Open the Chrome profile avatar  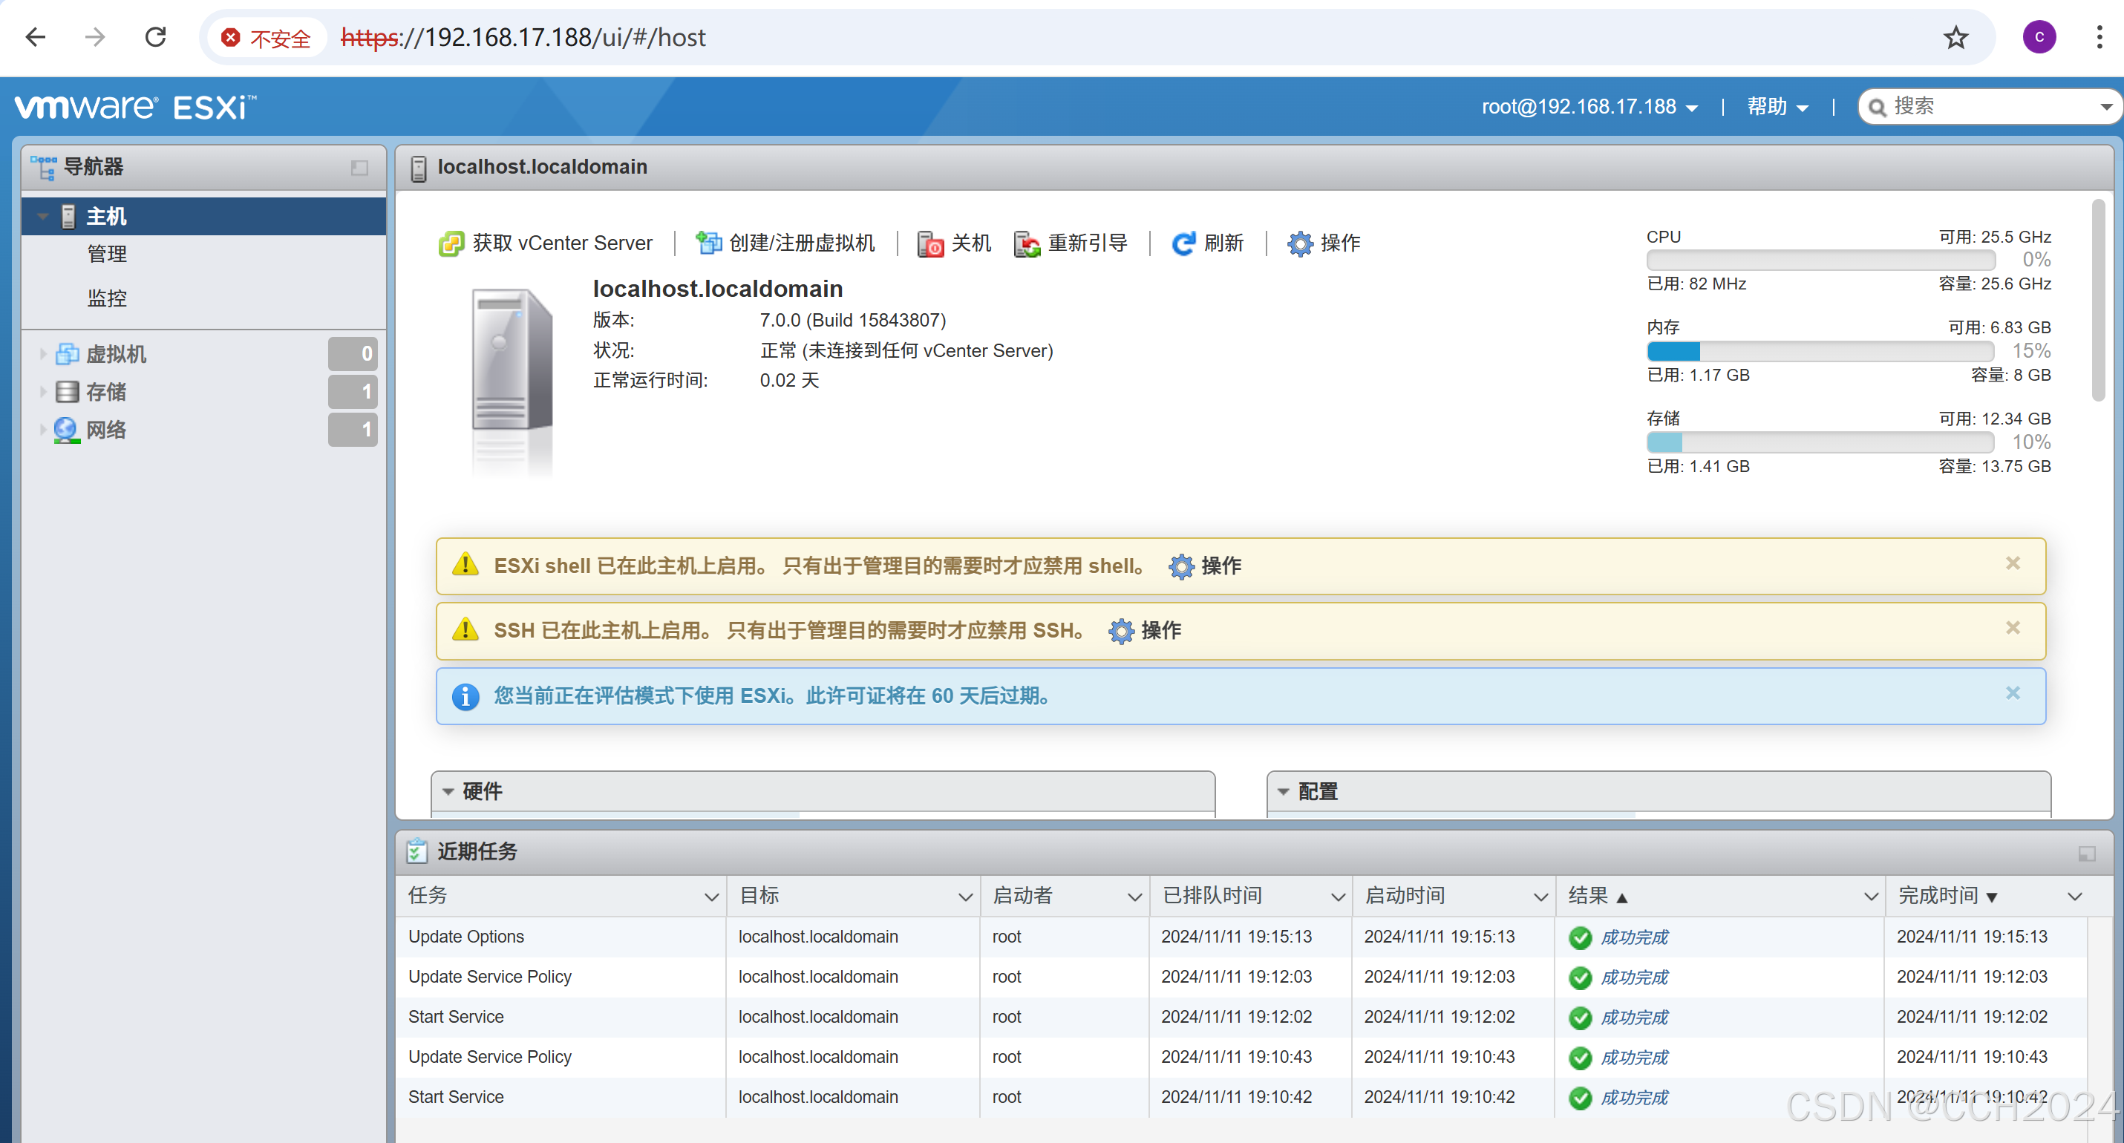pos(2038,37)
